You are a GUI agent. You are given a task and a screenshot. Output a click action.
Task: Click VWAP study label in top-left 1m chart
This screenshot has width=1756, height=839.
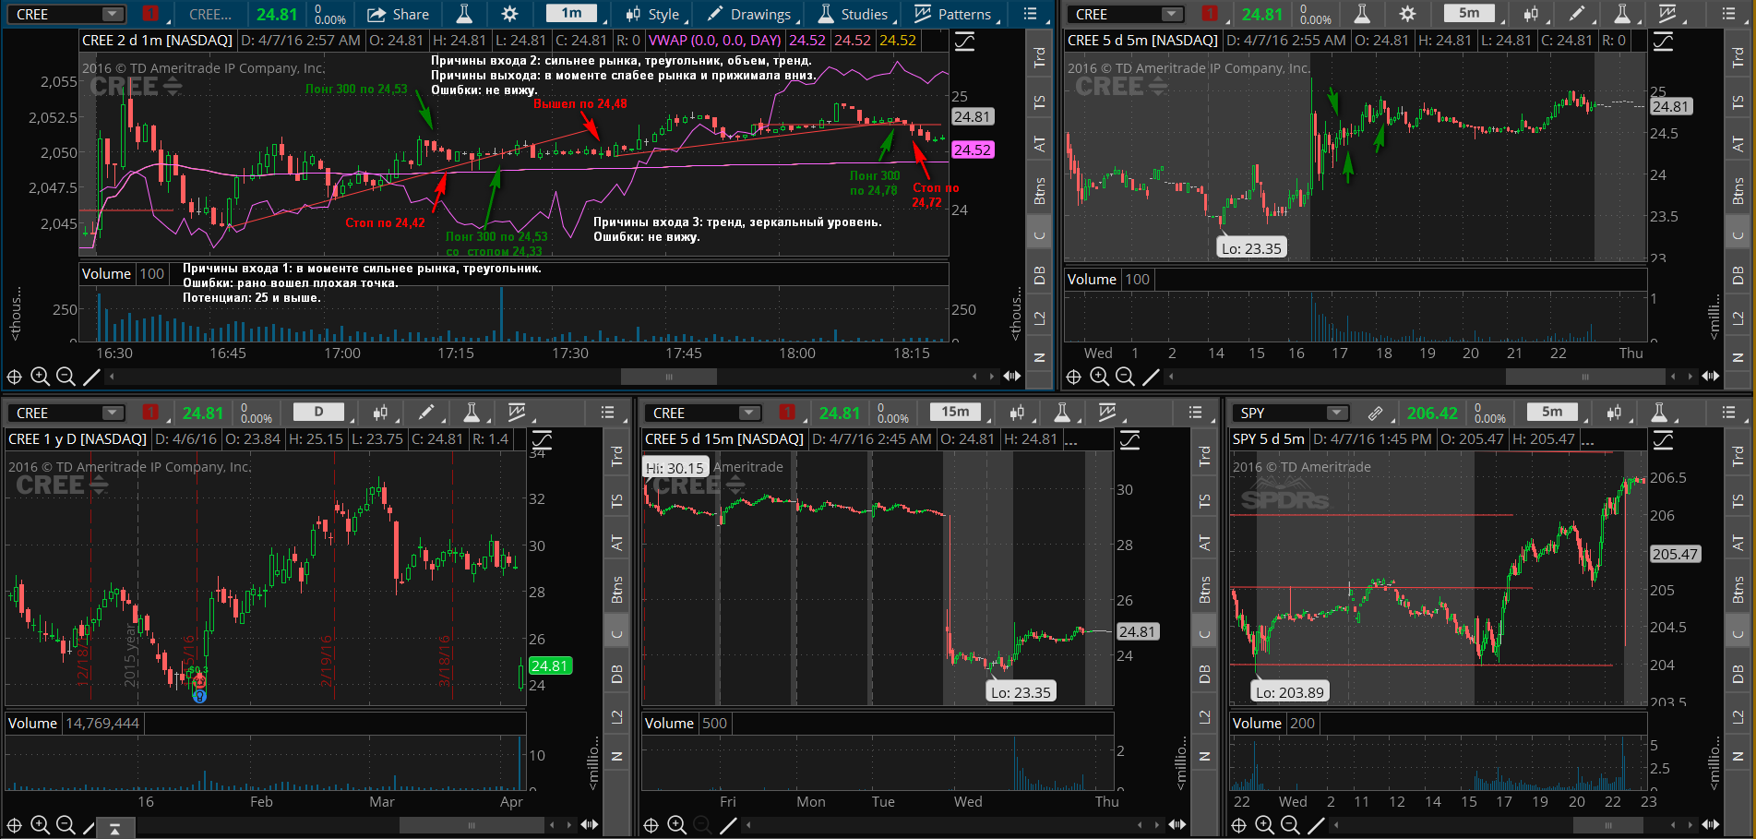coord(714,41)
